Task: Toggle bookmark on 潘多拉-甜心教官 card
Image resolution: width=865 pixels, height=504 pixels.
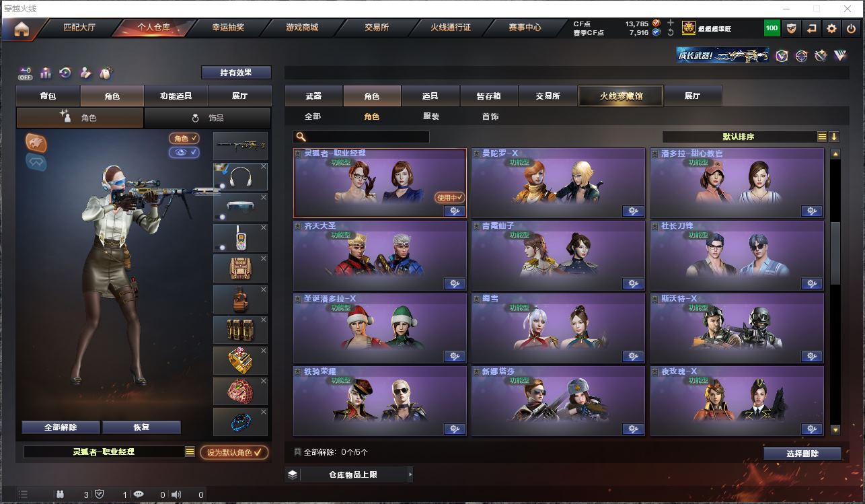Action: pyautogui.click(x=654, y=153)
